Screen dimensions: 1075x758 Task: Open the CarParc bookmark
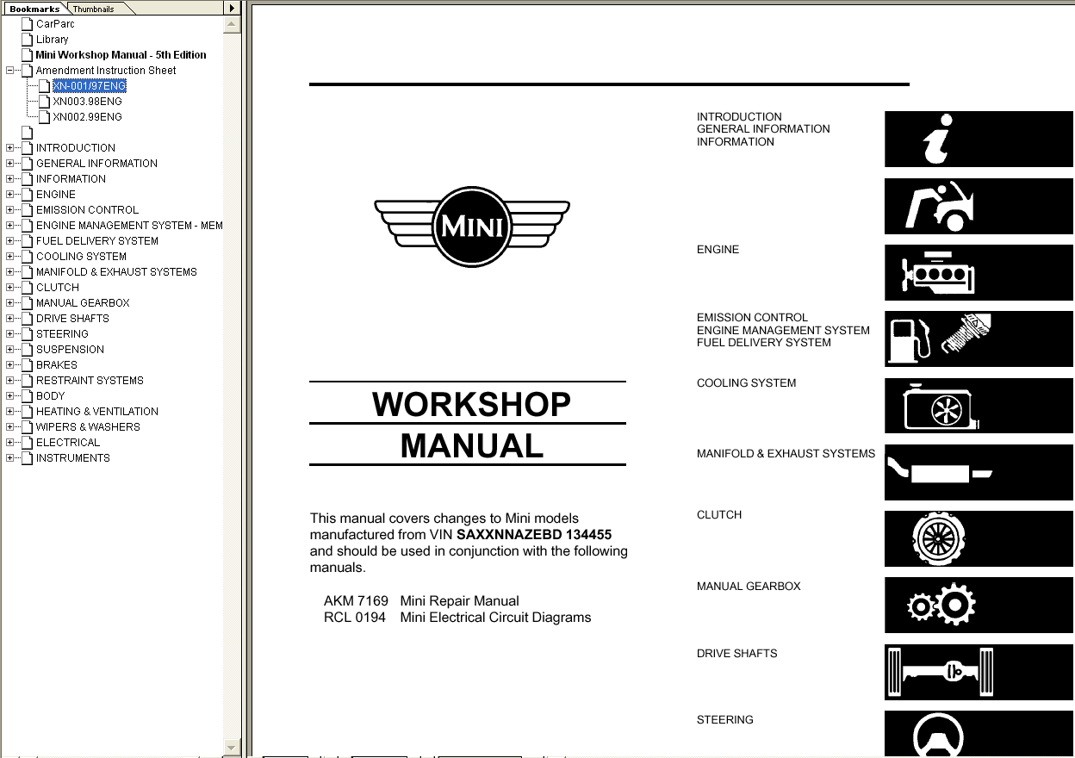tap(55, 24)
